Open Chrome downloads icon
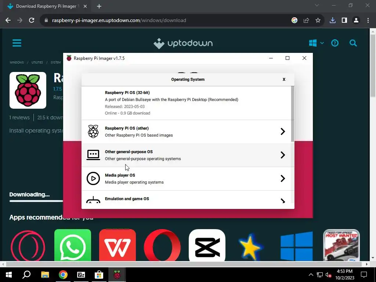Image resolution: width=376 pixels, height=282 pixels. click(x=333, y=21)
